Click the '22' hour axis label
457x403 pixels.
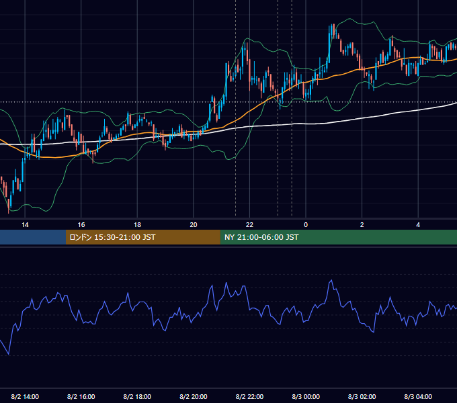(249, 225)
